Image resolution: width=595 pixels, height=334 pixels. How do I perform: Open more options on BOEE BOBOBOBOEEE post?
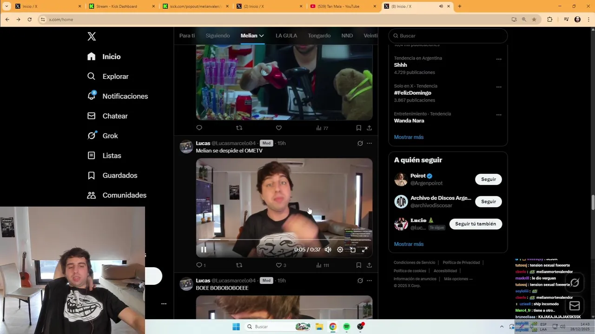pos(369,281)
